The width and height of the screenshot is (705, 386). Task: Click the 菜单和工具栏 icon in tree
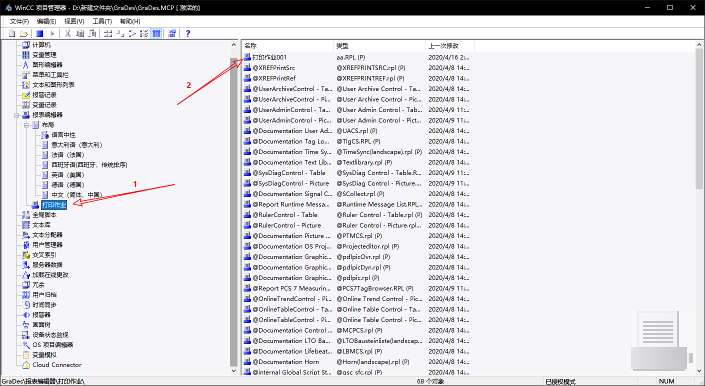(x=26, y=75)
